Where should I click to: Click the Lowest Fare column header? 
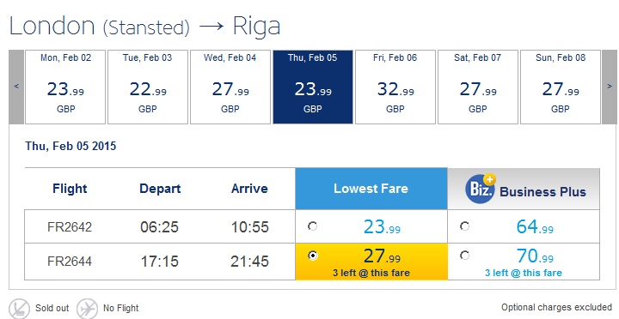(371, 189)
